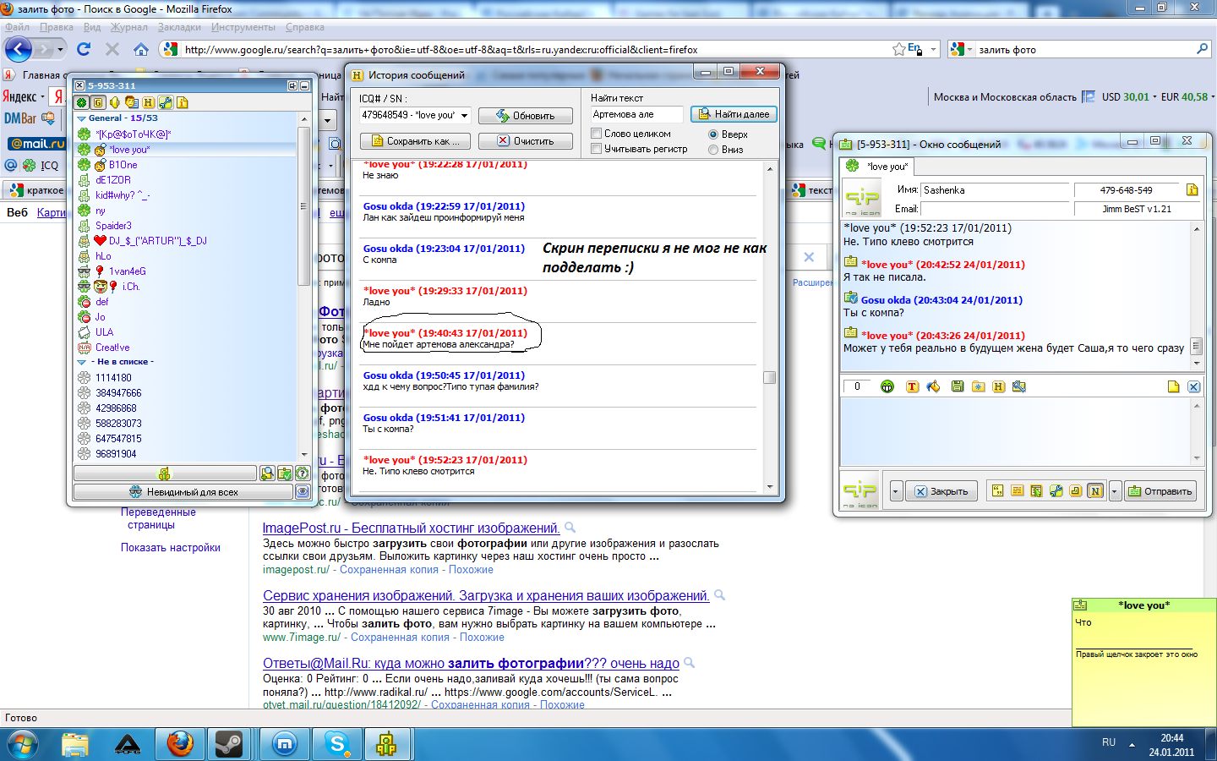Click the 'Очистить' button in history window

click(x=526, y=141)
